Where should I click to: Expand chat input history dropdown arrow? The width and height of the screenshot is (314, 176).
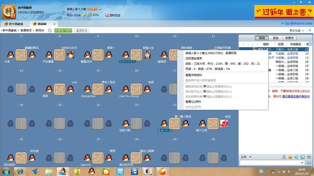click(x=302, y=163)
